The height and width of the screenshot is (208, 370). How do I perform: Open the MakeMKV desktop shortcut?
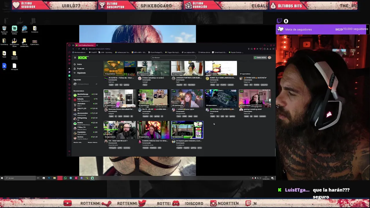[25, 29]
